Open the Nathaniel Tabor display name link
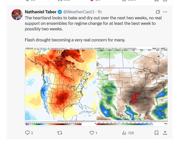 point(41,12)
